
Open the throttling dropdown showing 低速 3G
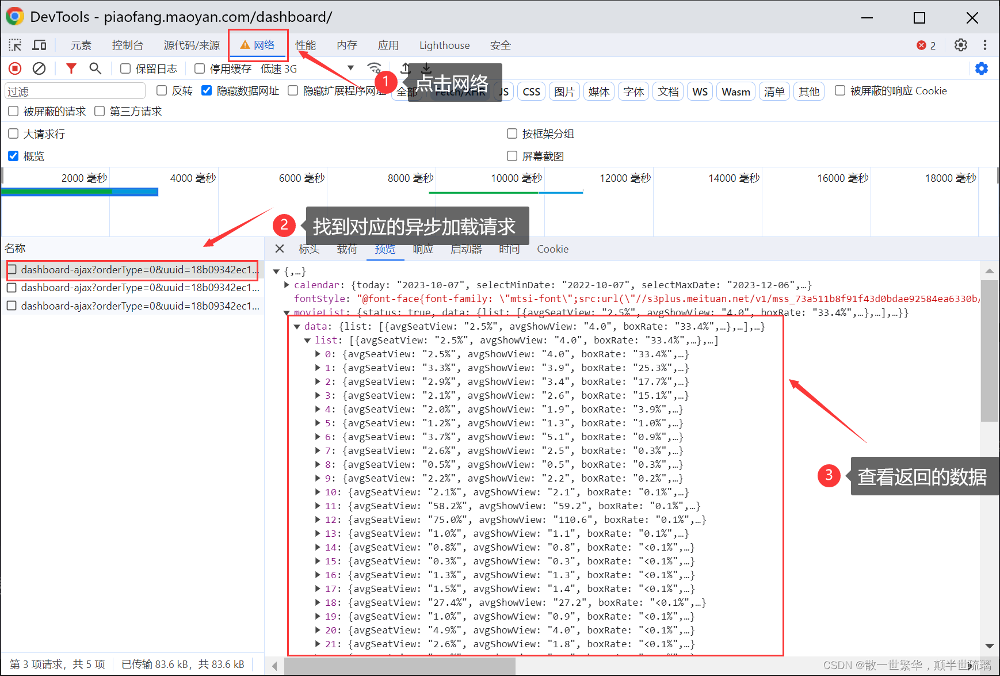(307, 68)
